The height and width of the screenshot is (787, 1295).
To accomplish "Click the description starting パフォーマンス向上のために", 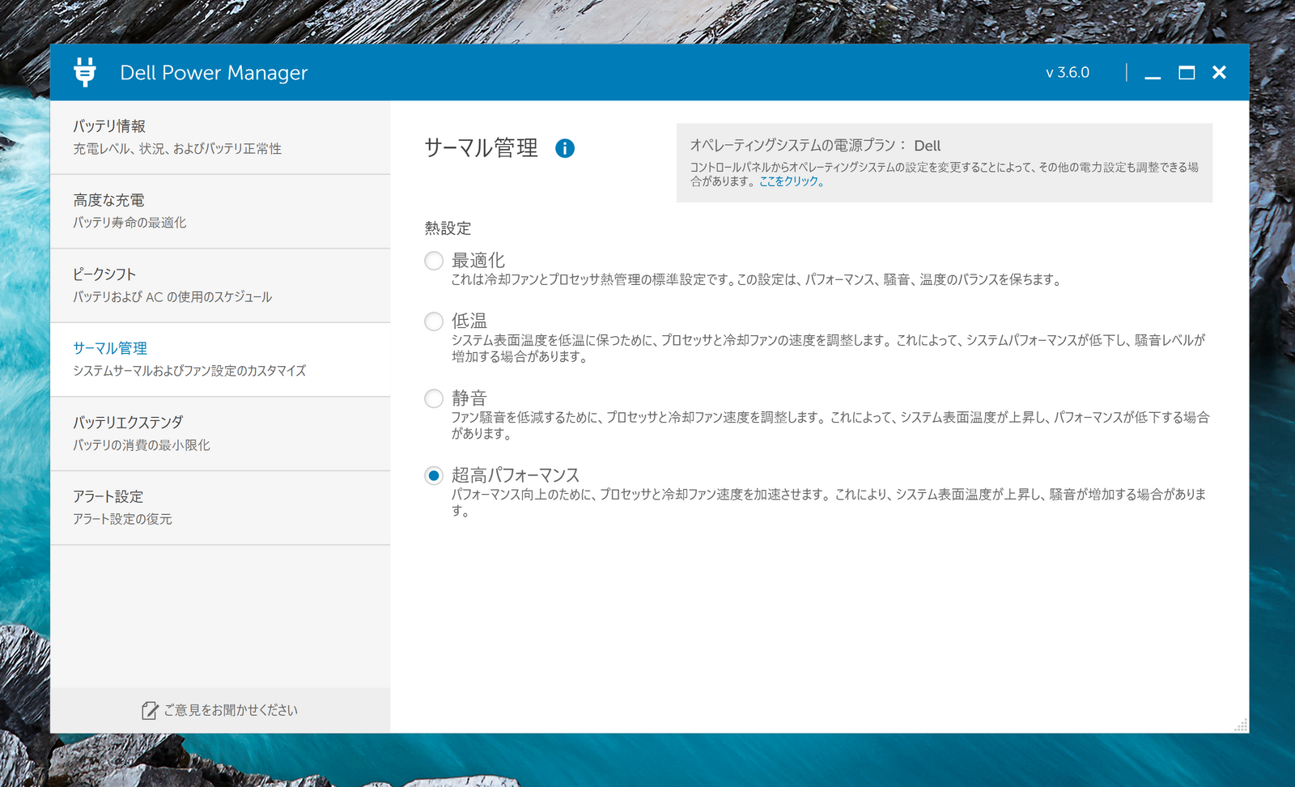I will point(829,502).
